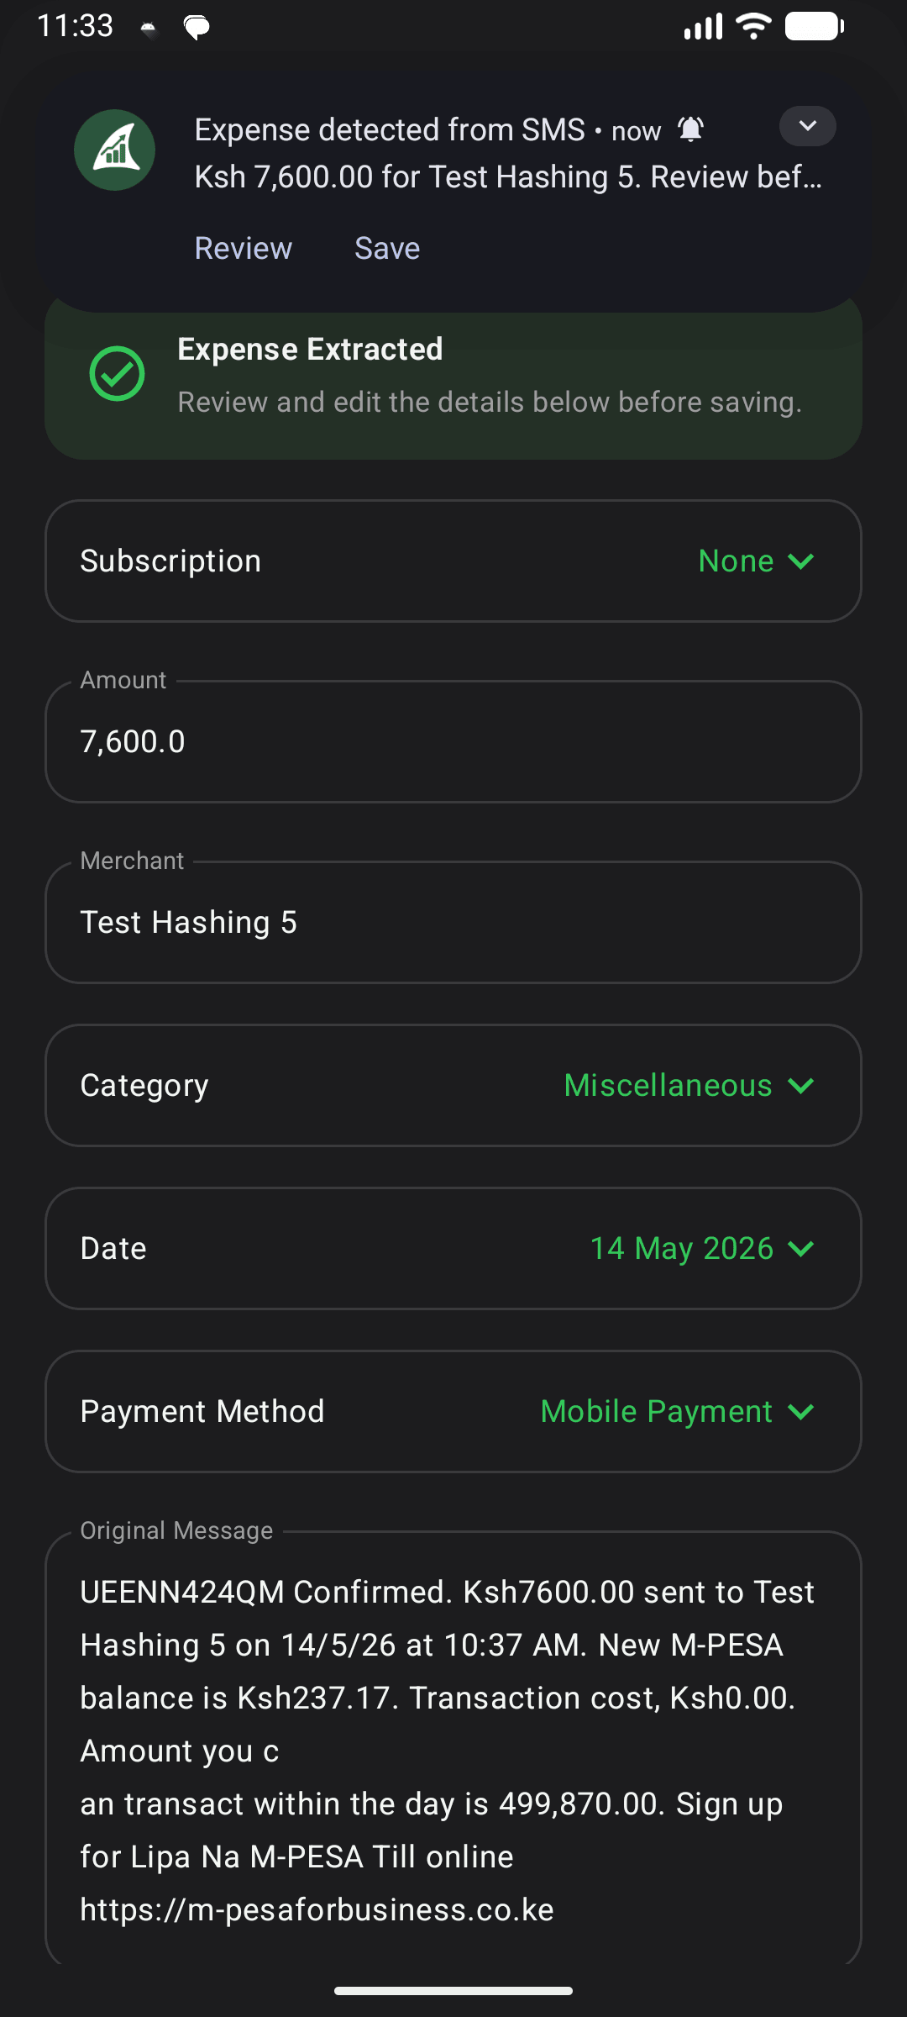Focus the Merchant field with Test Hashing 5
907x2017 pixels.
pyautogui.click(x=453, y=922)
